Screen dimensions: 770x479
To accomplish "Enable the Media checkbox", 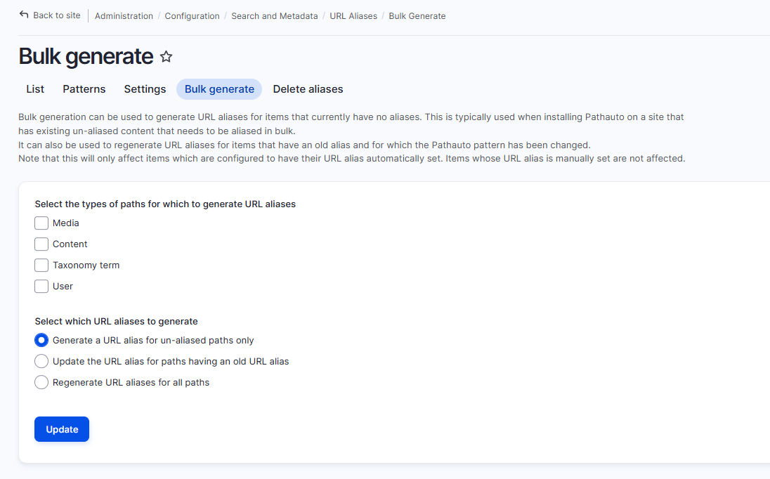I will [41, 223].
